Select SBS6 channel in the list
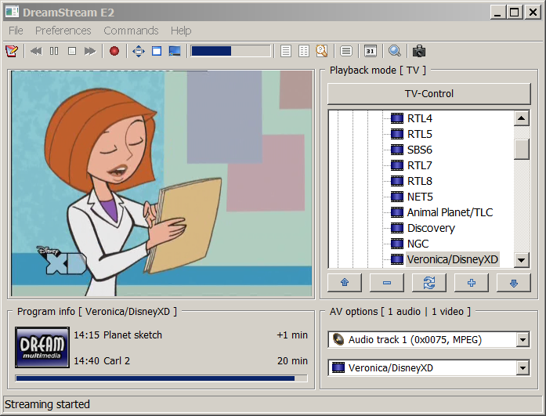Image resolution: width=546 pixels, height=416 pixels. [420, 150]
